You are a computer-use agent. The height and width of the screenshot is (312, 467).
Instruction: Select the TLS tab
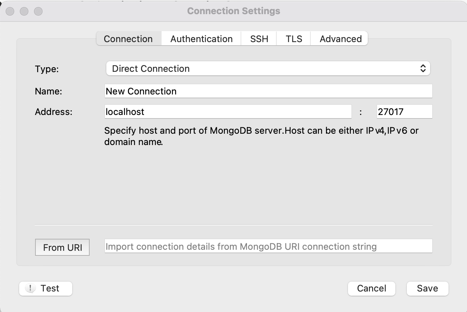coord(294,39)
